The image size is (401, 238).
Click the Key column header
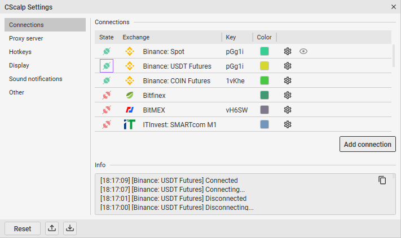231,37
